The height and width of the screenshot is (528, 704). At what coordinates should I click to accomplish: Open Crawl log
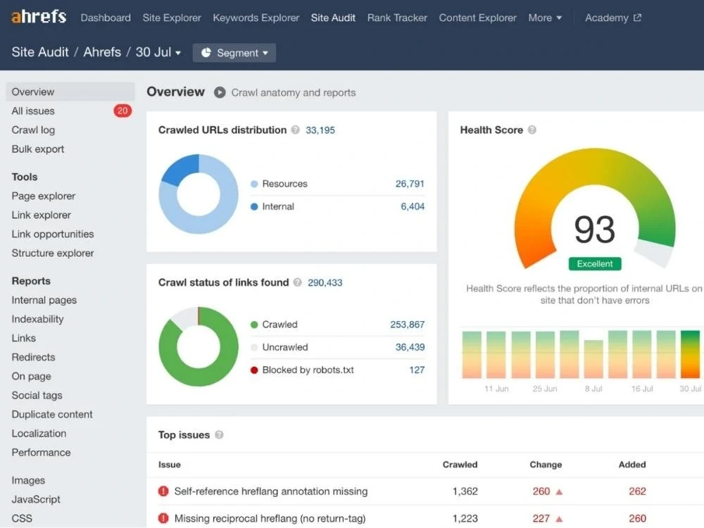[x=33, y=130]
